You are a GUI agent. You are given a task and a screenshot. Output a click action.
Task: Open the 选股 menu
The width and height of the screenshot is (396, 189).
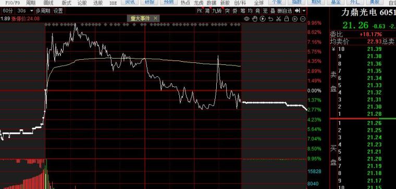98,3
